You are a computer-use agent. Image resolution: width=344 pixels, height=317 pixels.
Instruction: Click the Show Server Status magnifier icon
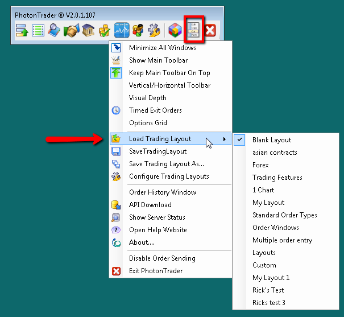click(x=116, y=217)
